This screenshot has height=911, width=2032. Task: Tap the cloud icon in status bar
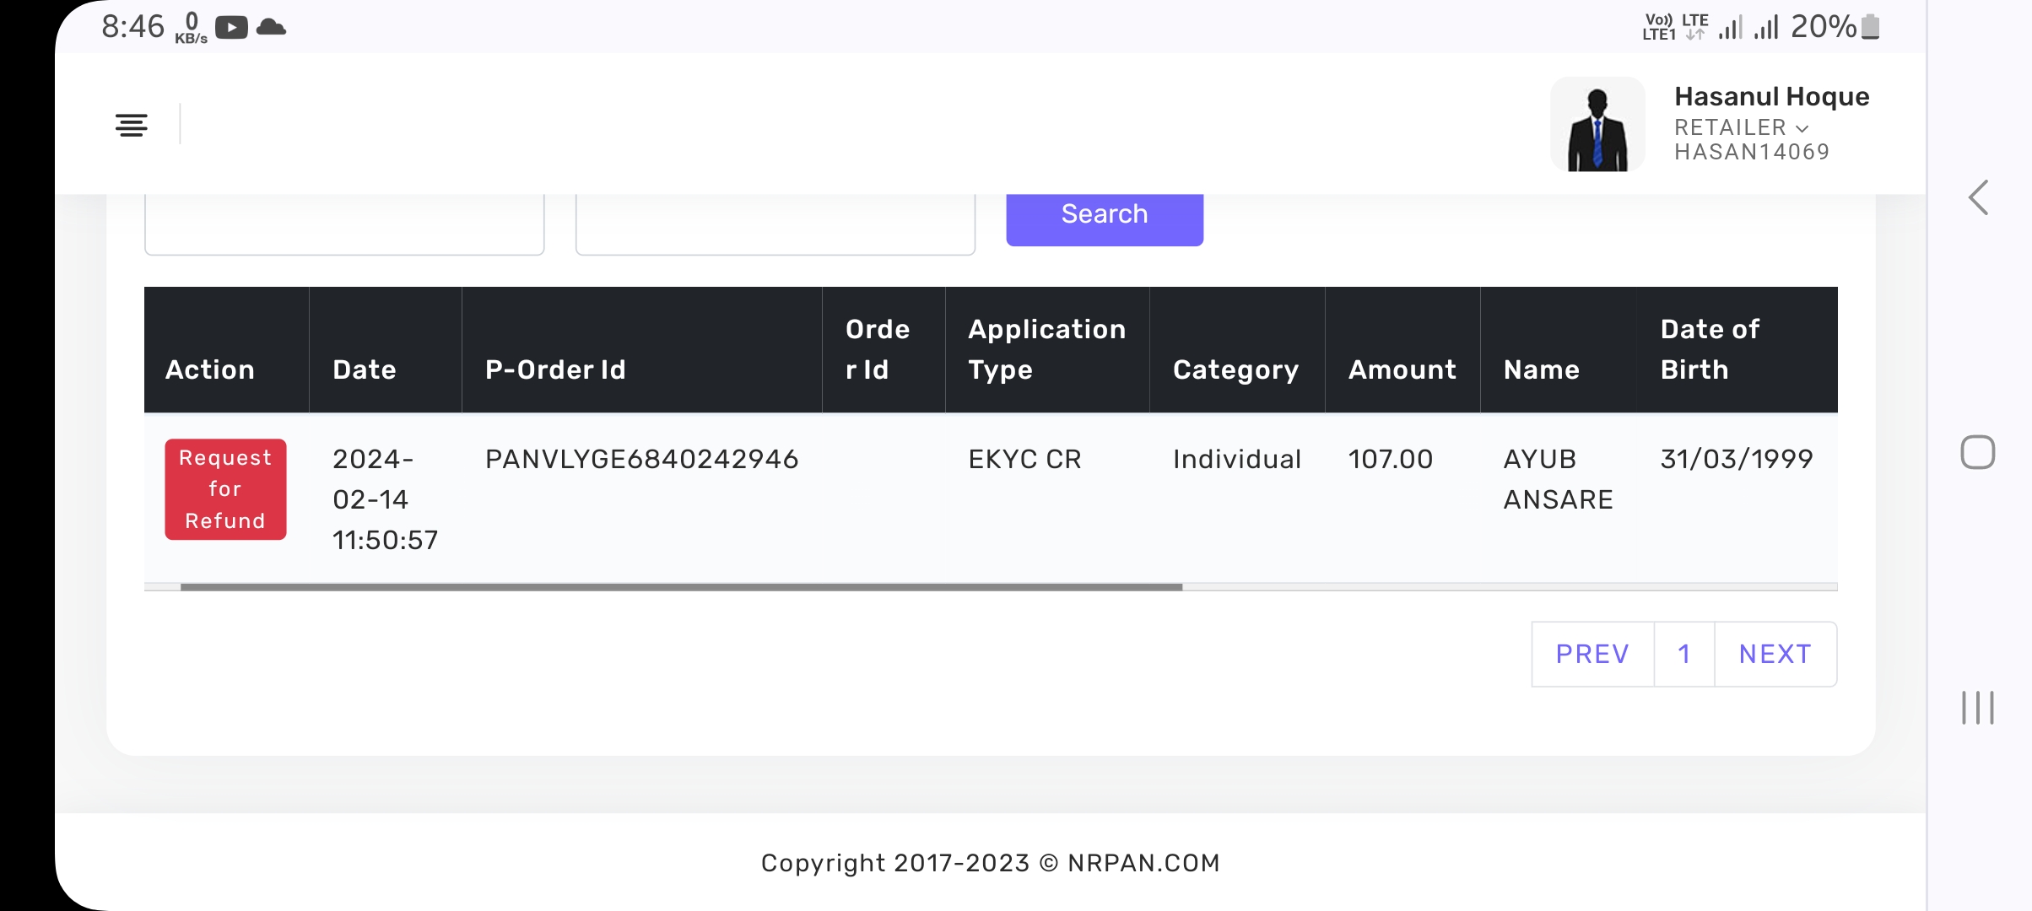tap(271, 28)
